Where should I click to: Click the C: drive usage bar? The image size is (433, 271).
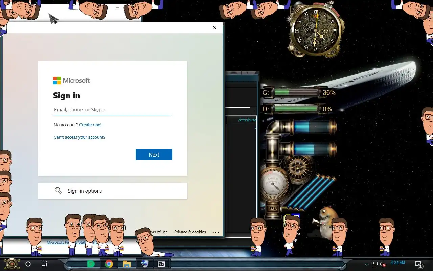tap(296, 92)
